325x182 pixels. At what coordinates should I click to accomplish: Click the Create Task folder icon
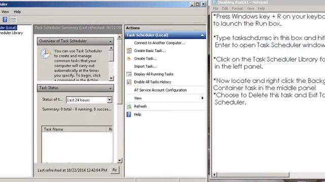coord(129,59)
